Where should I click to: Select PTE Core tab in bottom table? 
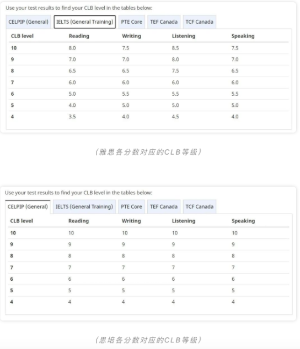[131, 207]
